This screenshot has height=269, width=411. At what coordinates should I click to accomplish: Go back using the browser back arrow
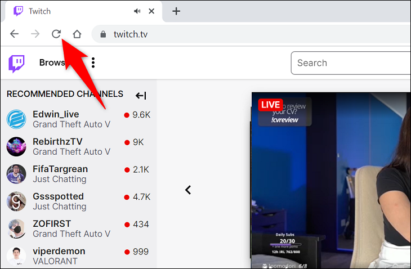coord(14,34)
